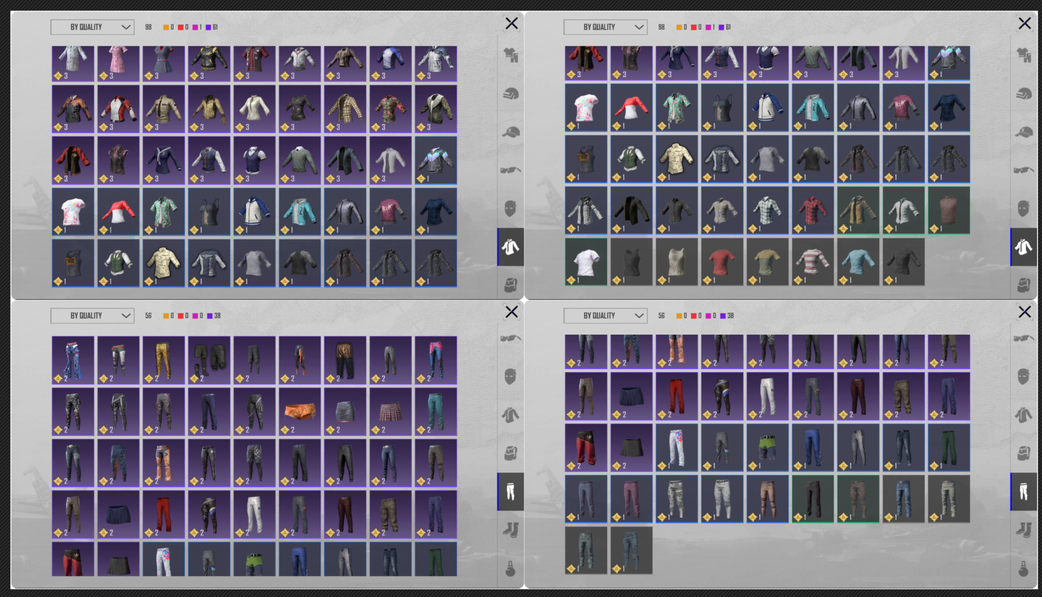Select white floral t-shirt in top-left panel
This screenshot has width=1042, height=597.
coord(73,212)
